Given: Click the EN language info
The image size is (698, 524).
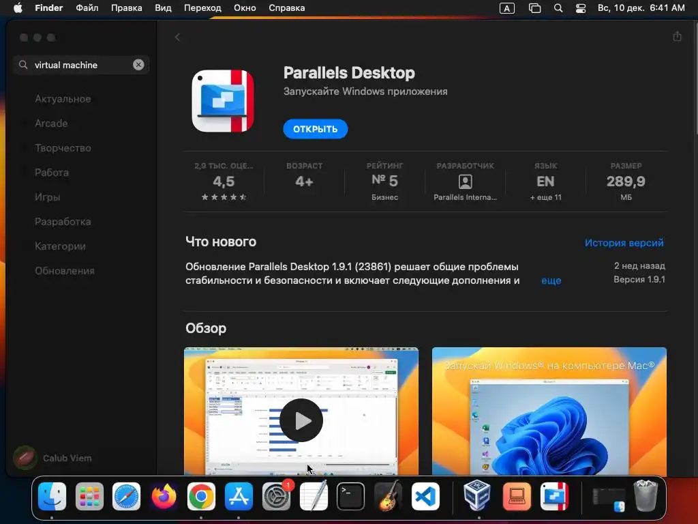Looking at the screenshot, I should (545, 181).
